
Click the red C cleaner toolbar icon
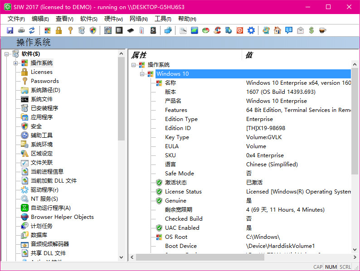tap(217, 30)
